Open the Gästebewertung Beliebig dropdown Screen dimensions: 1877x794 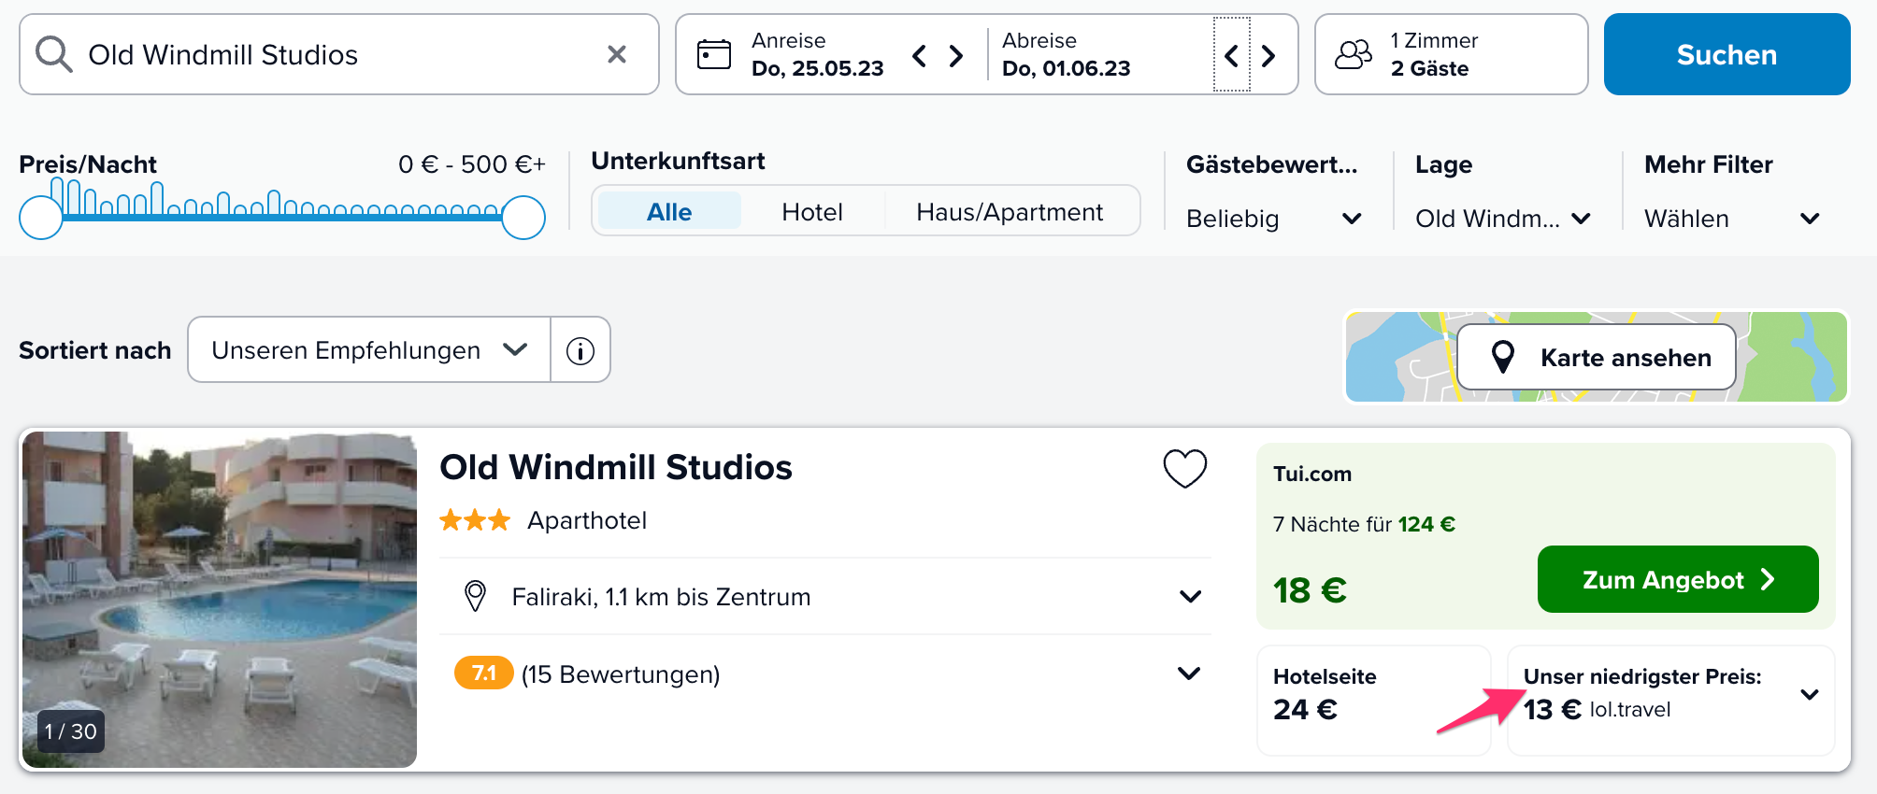point(1272,219)
